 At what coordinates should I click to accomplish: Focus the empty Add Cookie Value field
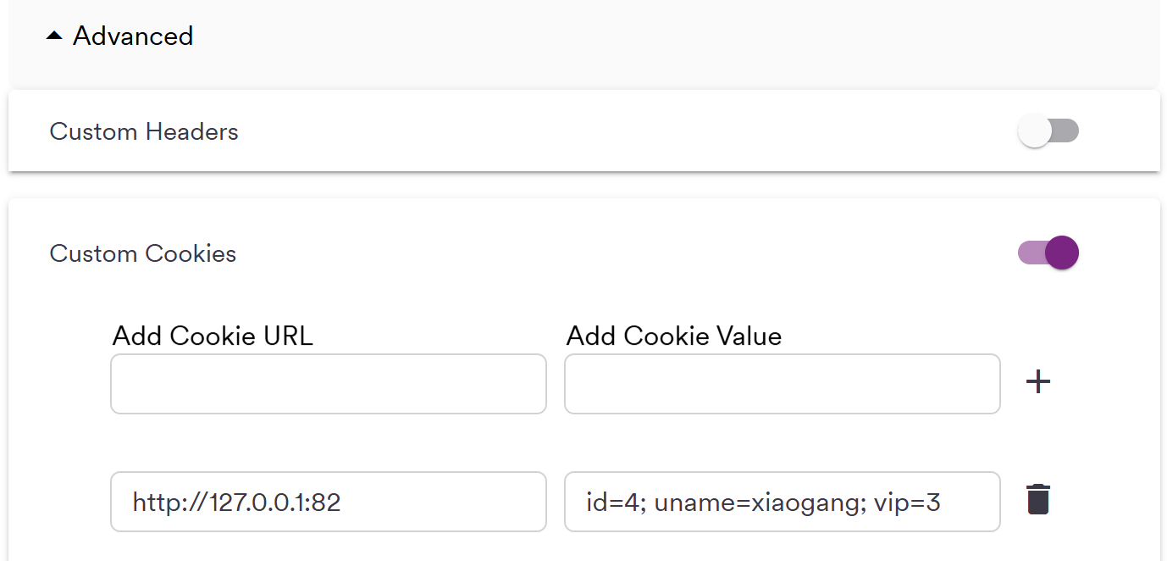click(x=782, y=384)
